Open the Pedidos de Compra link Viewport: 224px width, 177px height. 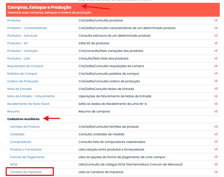22,74
